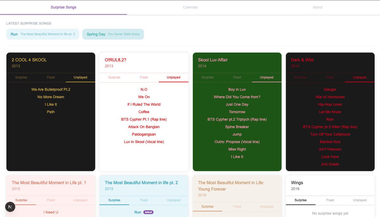Click song Hip-Hop Lover
Image resolution: width=380 pixels, height=217 pixels.
click(x=330, y=104)
